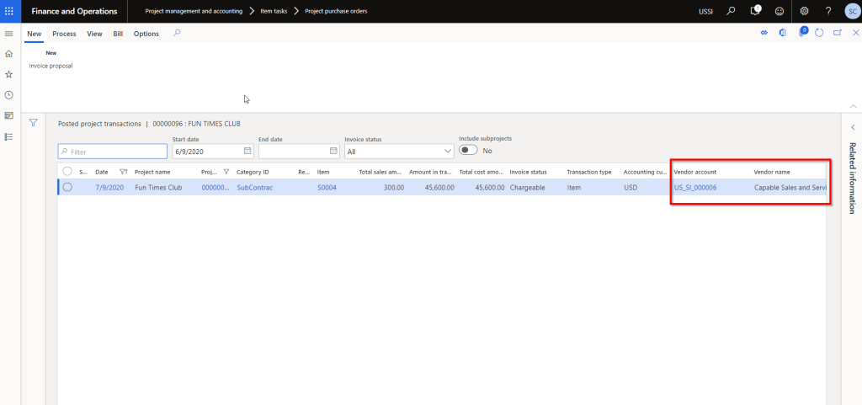This screenshot has height=405, width=862.
Task: Open Favorites star icon in sidebar
Action: tap(8, 74)
